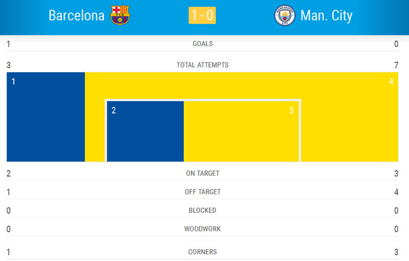Image resolution: width=409 pixels, height=261 pixels.
Task: Click the Manchester City crest icon
Action: (285, 15)
